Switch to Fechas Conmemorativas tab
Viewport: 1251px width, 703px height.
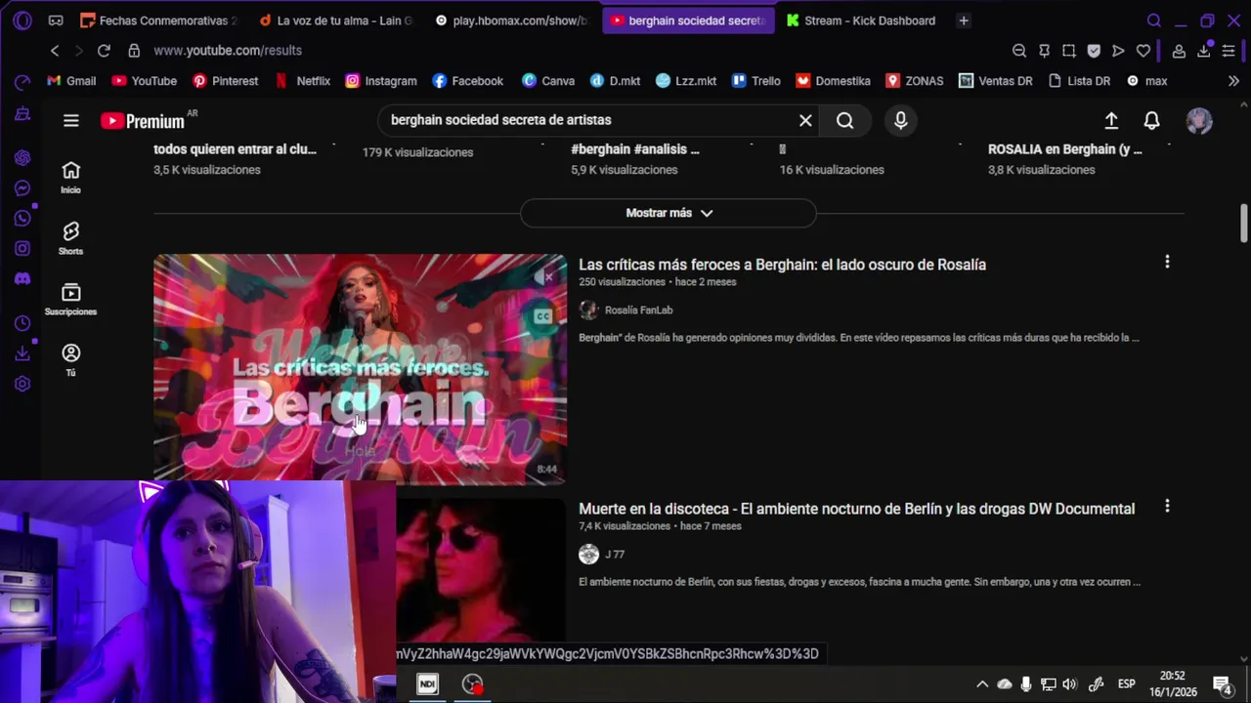point(159,21)
